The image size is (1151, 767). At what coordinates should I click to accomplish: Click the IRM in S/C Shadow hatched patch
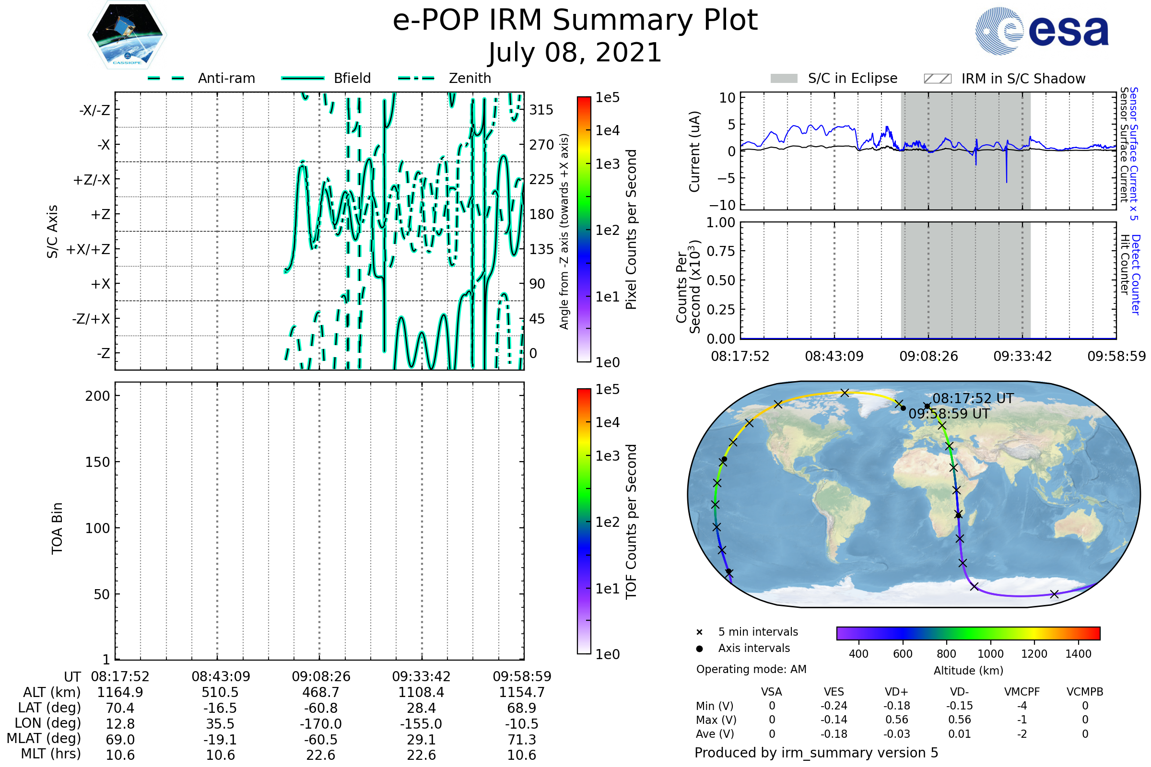click(937, 79)
